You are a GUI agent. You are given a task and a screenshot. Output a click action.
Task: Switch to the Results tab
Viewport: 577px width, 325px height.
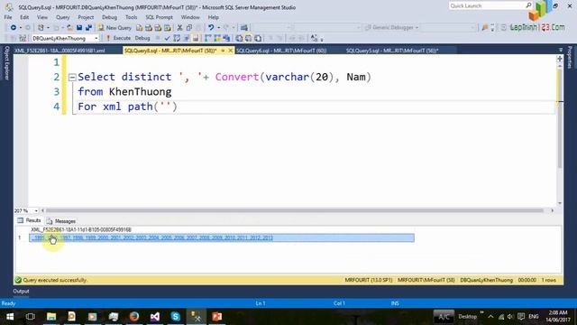pos(29,220)
